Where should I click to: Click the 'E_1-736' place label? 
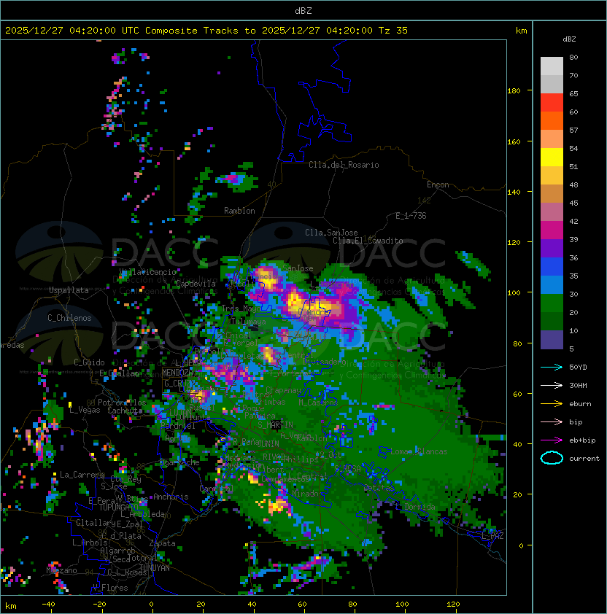411,216
